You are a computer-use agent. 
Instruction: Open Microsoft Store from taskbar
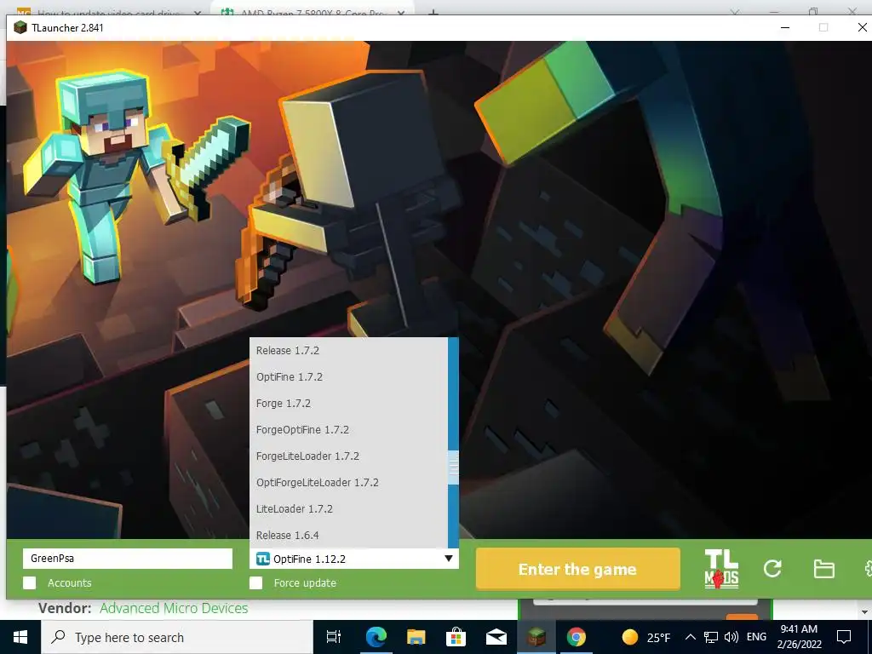pyautogui.click(x=456, y=637)
